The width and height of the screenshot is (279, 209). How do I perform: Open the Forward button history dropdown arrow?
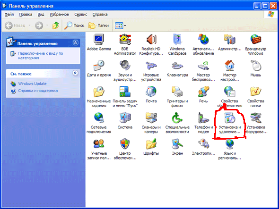[47, 25]
